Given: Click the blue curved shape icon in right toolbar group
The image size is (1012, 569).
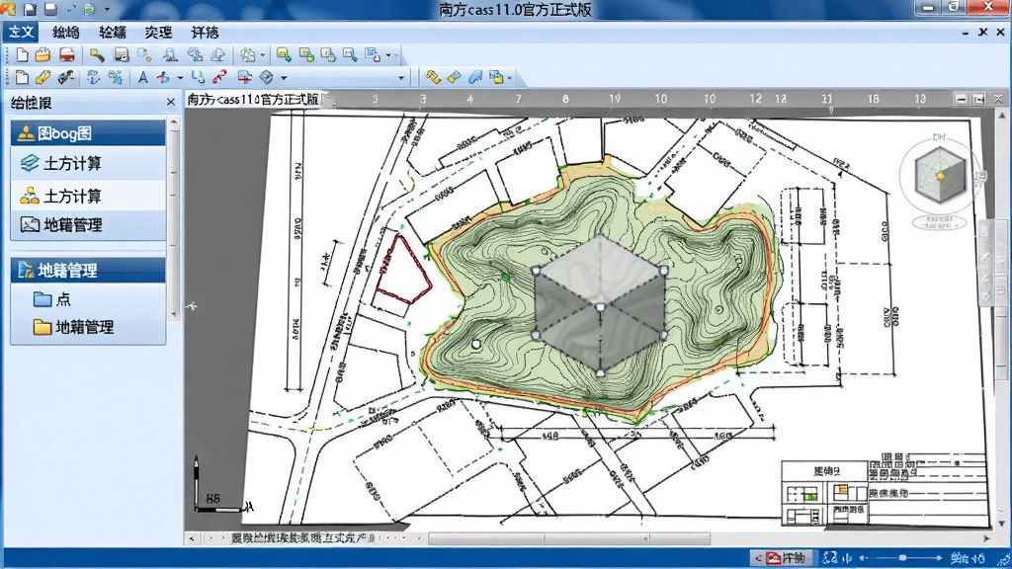Looking at the screenshot, I should pos(475,77).
